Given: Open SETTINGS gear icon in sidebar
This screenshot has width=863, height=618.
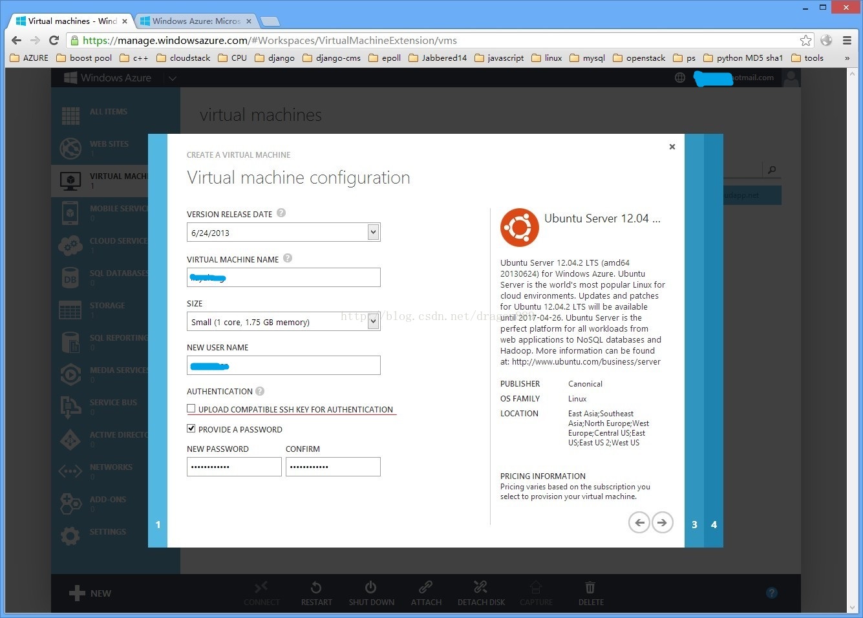Looking at the screenshot, I should pyautogui.click(x=70, y=536).
